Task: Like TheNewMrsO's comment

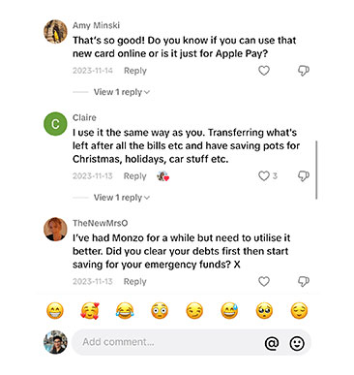Action: [x=264, y=281]
